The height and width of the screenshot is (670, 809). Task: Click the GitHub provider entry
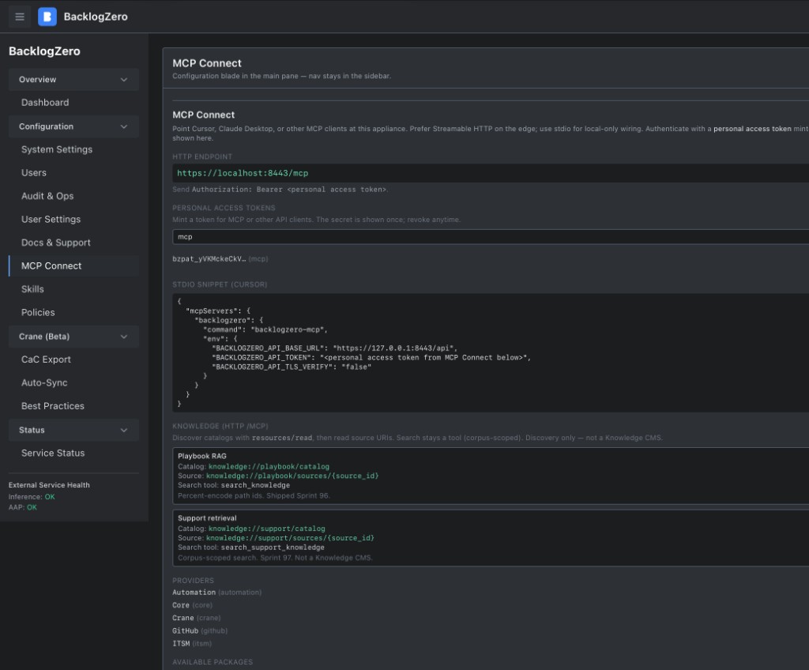(200, 630)
